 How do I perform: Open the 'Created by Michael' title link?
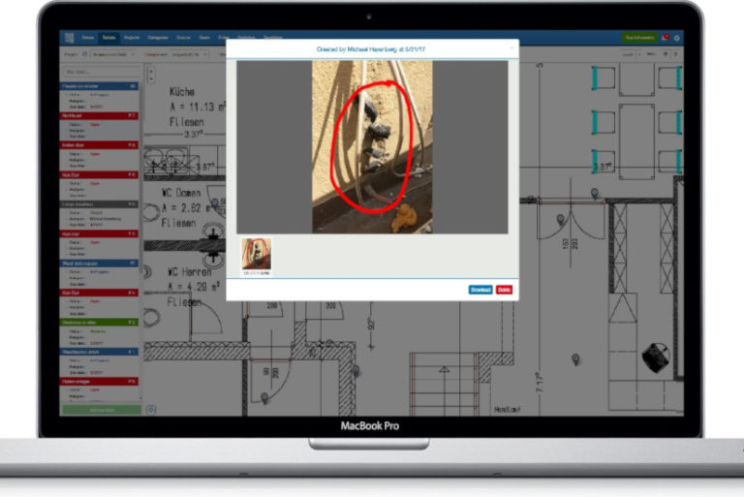click(x=371, y=49)
